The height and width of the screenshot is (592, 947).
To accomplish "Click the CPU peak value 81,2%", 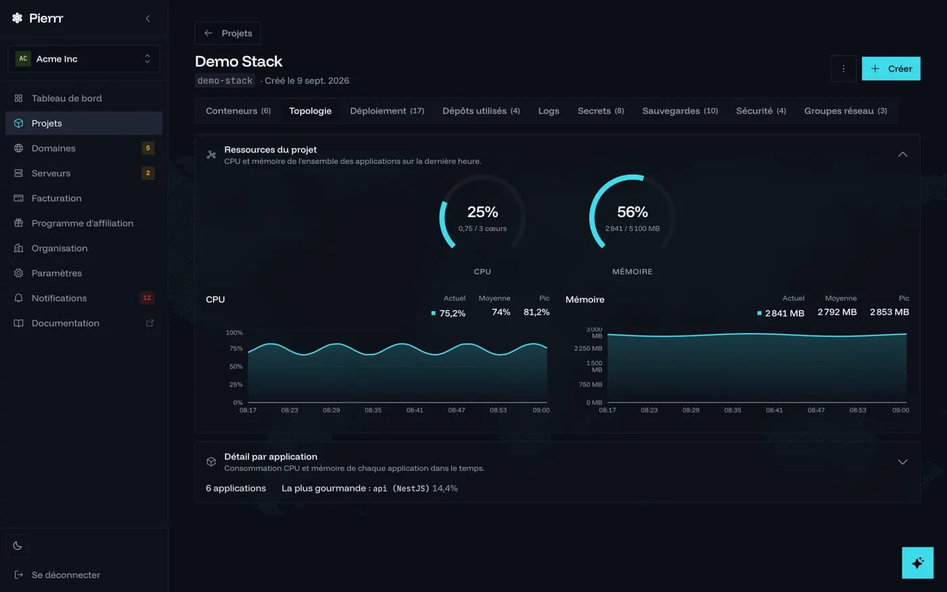I will pos(536,312).
